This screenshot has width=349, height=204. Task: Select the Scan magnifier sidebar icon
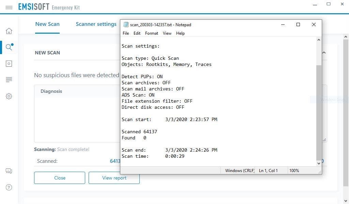click(x=9, y=47)
